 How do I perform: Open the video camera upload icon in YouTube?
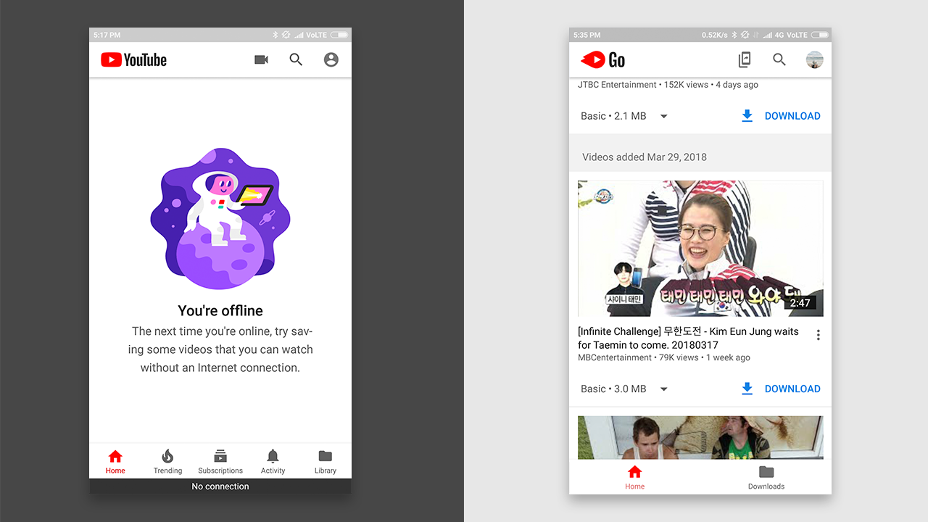(261, 59)
